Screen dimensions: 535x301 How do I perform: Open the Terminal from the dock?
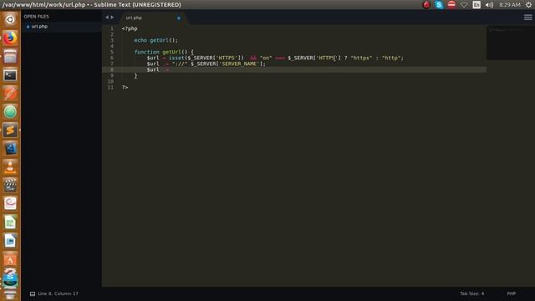pos(10,75)
